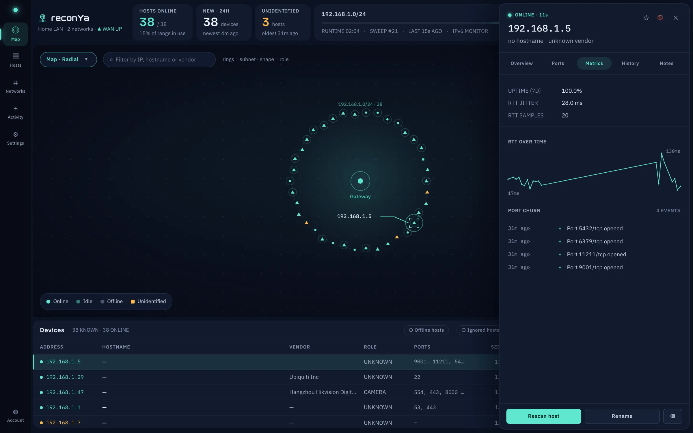
Task: Open the Map view in sidebar
Action: tap(15, 34)
